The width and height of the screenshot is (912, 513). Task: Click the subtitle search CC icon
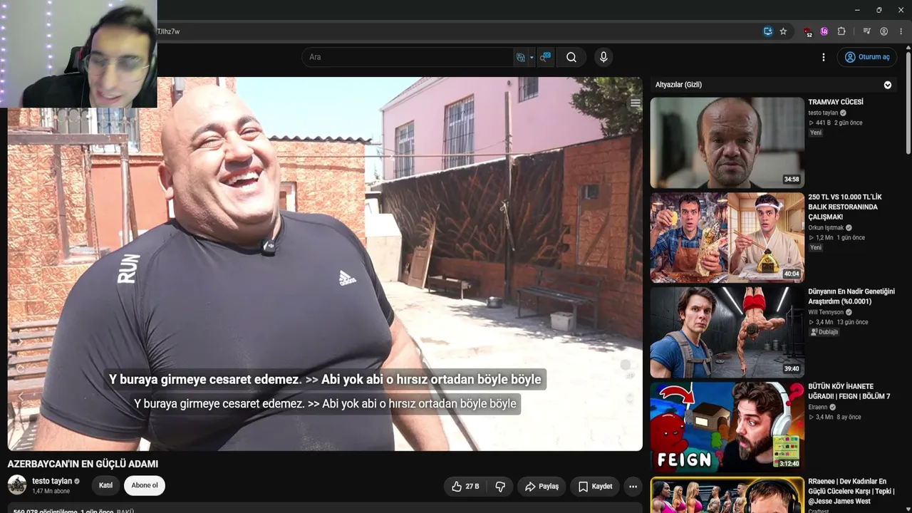[x=545, y=57]
